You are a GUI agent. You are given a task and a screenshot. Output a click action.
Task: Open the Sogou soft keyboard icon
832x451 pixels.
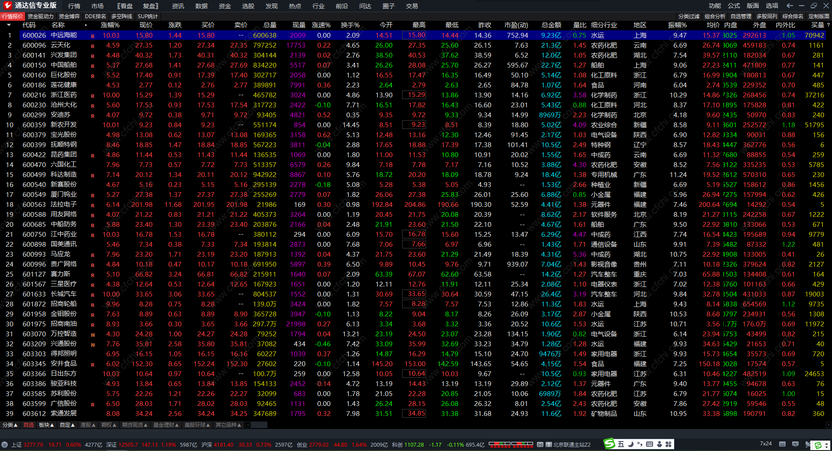(649, 444)
